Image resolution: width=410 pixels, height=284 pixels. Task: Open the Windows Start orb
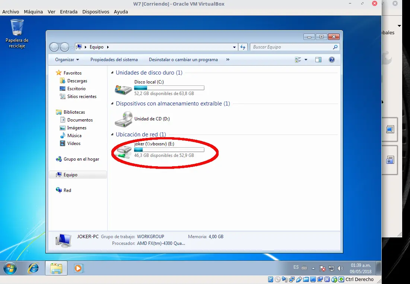[10, 268]
